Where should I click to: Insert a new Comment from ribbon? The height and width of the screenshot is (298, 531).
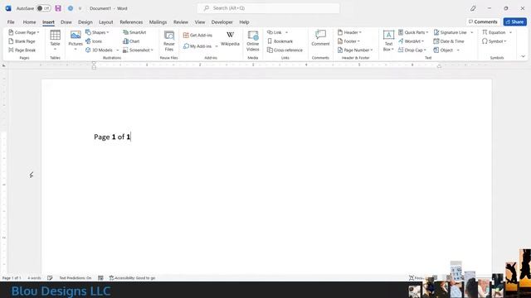[x=320, y=38]
